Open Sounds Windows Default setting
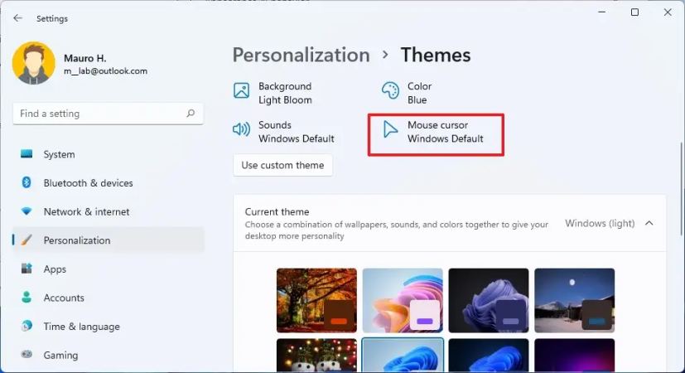 [x=284, y=132]
